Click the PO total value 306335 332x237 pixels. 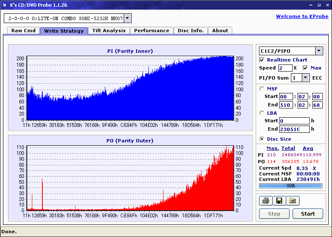[x=290, y=162]
